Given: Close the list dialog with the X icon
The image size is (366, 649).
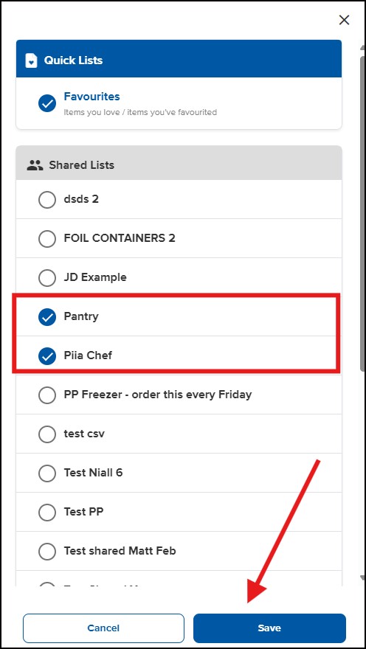Looking at the screenshot, I should [x=344, y=20].
